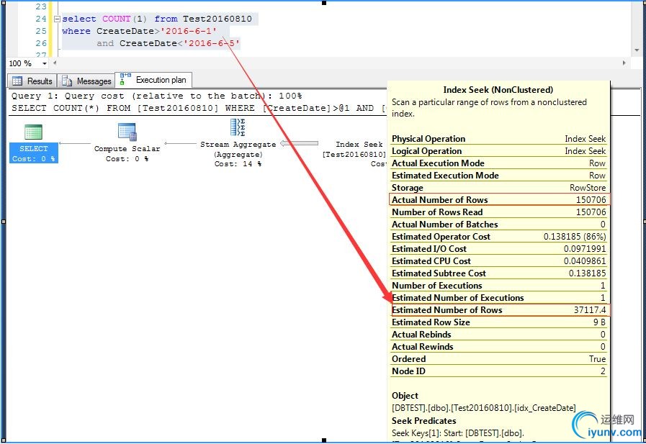Open the Execution plan tab
This screenshot has height=444, width=646.
pos(153,80)
